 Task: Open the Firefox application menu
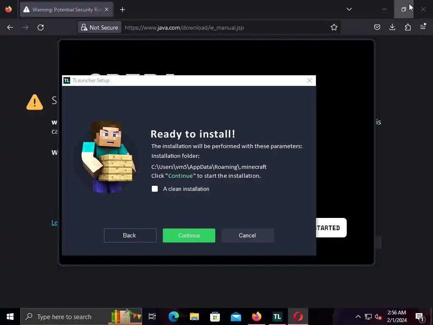(423, 27)
